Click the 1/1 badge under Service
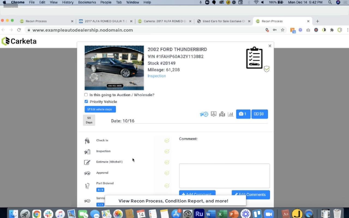Screen dimensions: 349x218 100,204
